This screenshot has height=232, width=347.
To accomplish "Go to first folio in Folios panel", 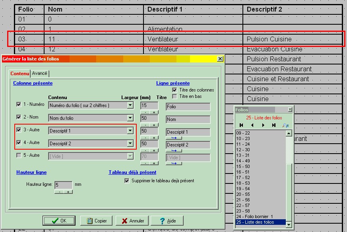I will click(241, 125).
